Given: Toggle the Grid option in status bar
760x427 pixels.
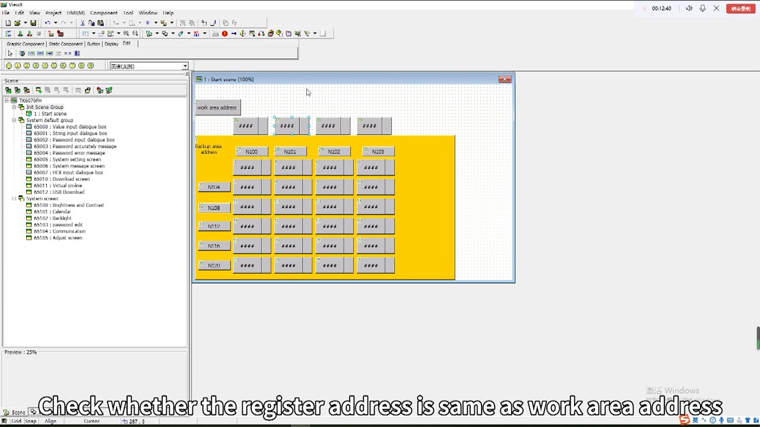Looking at the screenshot, I should point(15,421).
